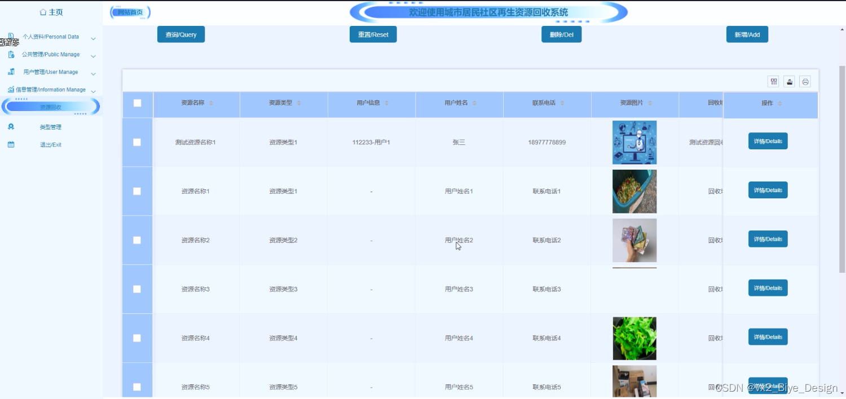Open Details for 资源名称2 row

point(768,239)
